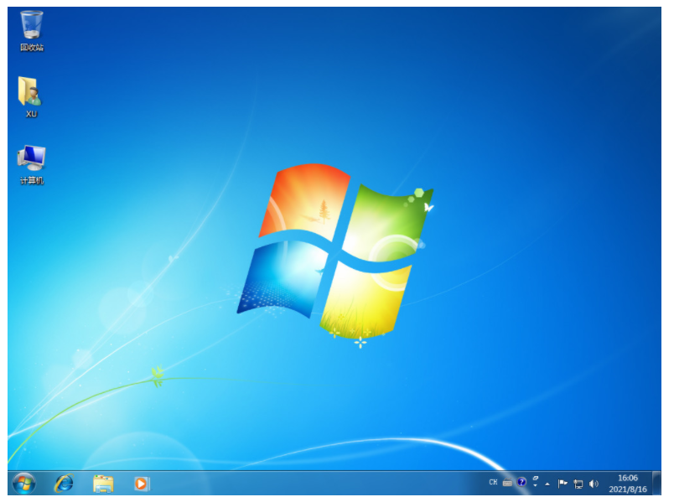Click the blue help question mark icon
Screen dimensions: 674x497
pos(521,483)
